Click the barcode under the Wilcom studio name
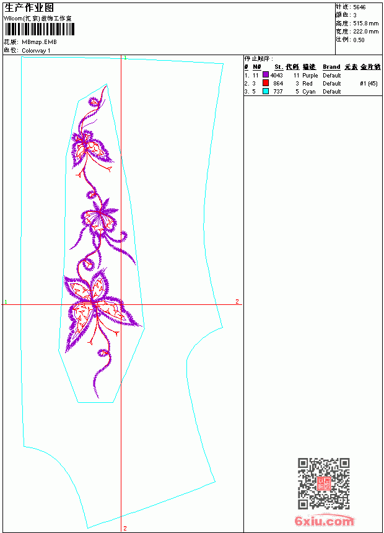 (40, 29)
